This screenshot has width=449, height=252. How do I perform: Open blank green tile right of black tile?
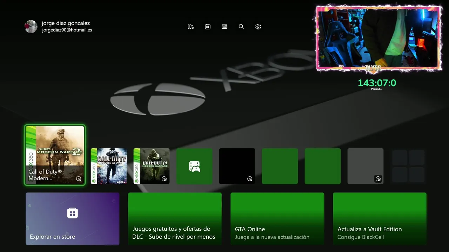[x=280, y=166]
